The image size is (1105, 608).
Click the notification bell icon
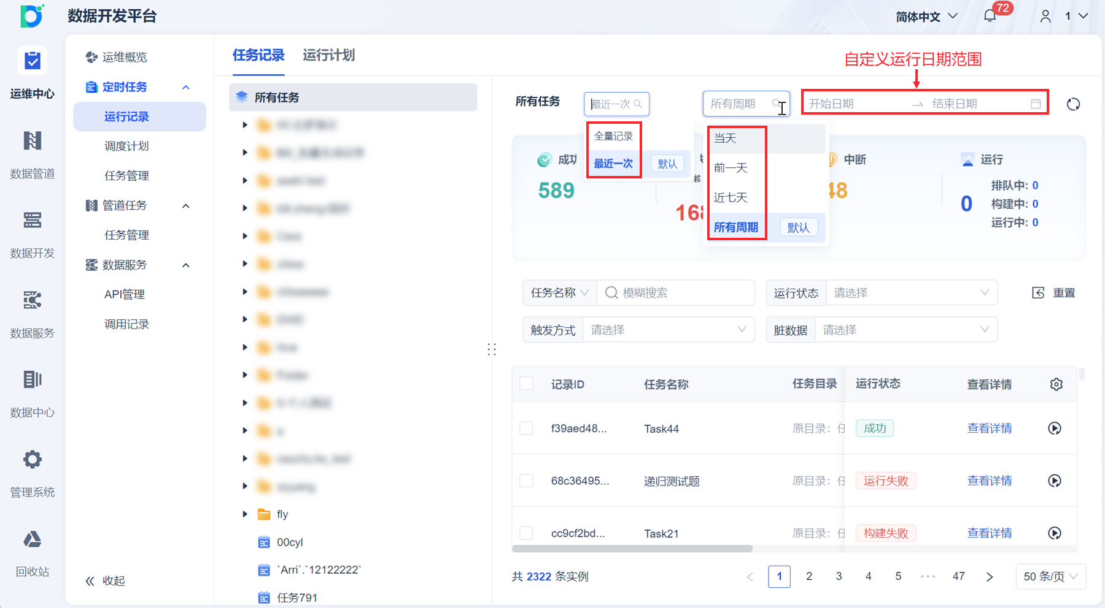pyautogui.click(x=990, y=16)
